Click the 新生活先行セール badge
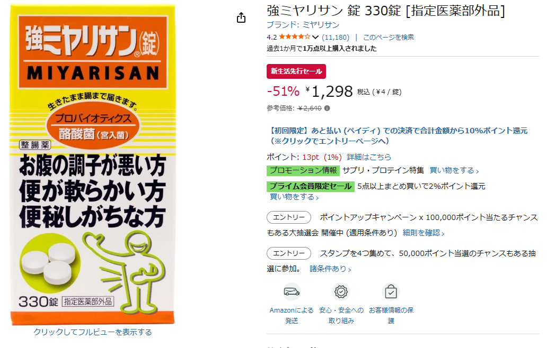The height and width of the screenshot is (348, 547). tap(296, 71)
